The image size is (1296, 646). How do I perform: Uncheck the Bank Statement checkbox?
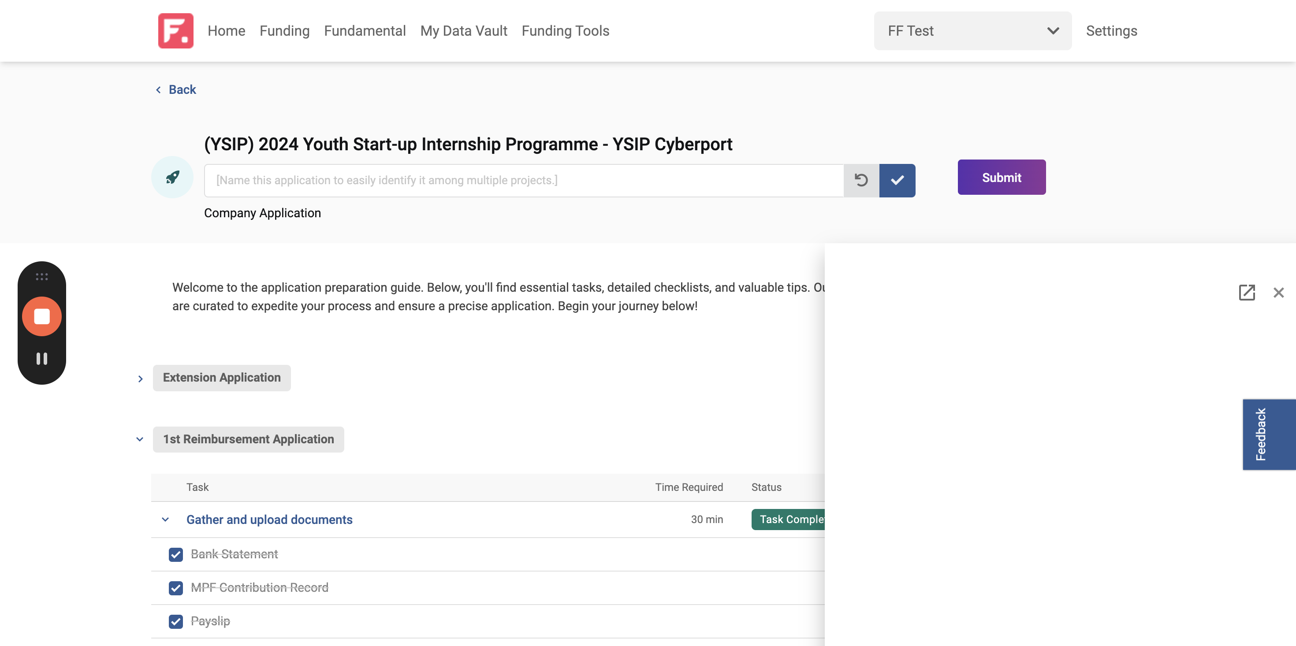click(175, 554)
